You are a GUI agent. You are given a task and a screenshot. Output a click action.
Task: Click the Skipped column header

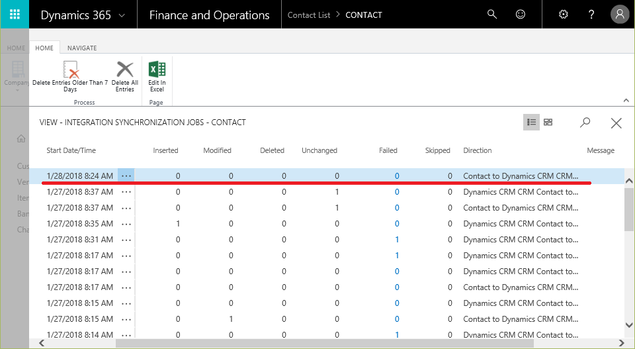438,150
